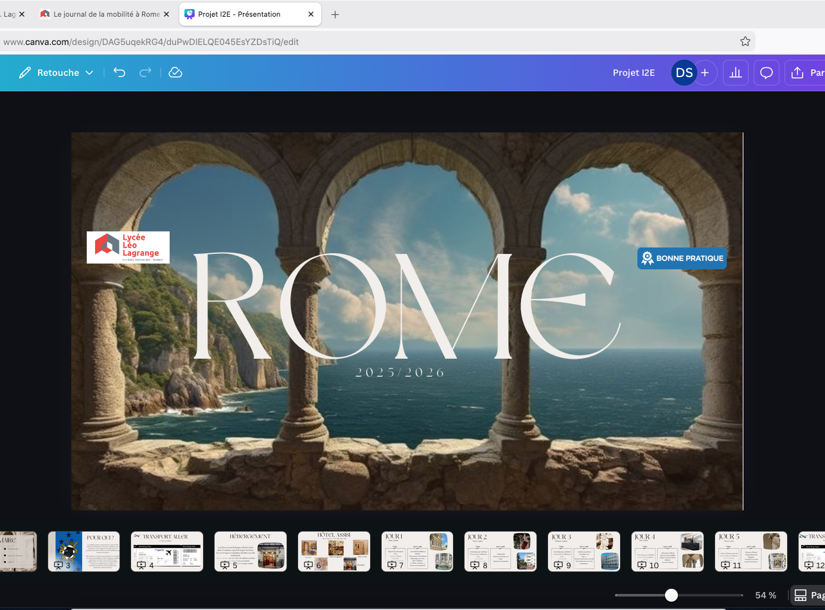Screen dimensions: 825x610
Task: Open the analytics bar chart icon
Action: pyautogui.click(x=736, y=73)
